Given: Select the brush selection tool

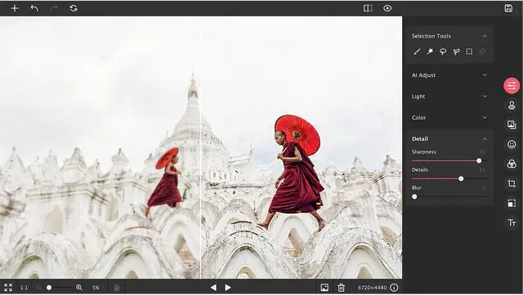Looking at the screenshot, I should click(x=417, y=51).
